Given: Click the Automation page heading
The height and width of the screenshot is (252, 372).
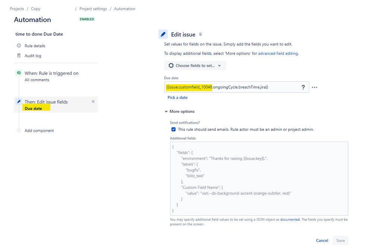Looking at the screenshot, I should (32, 20).
